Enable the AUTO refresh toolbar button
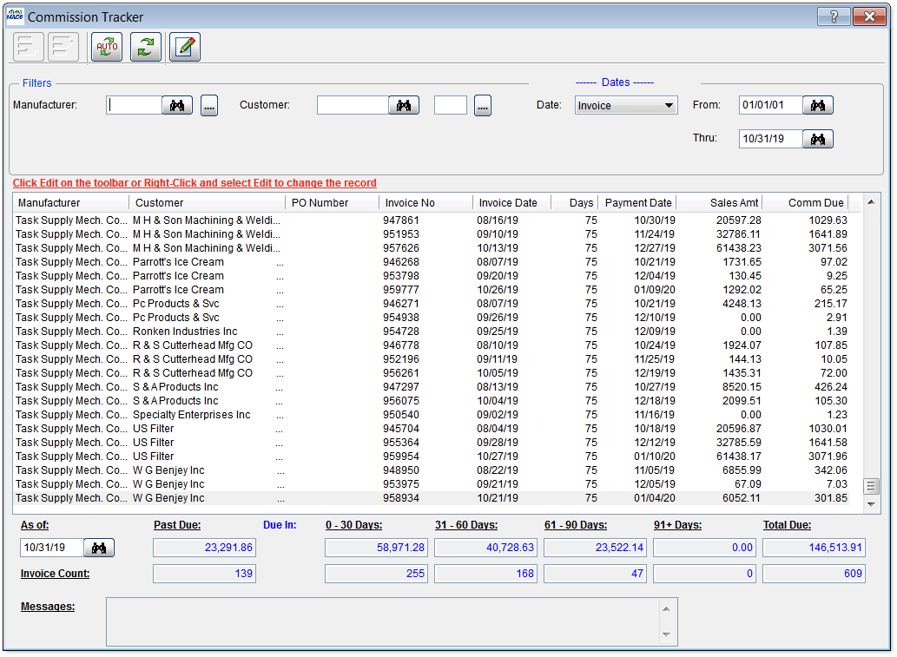Screen dimensions: 897x657 (105, 47)
